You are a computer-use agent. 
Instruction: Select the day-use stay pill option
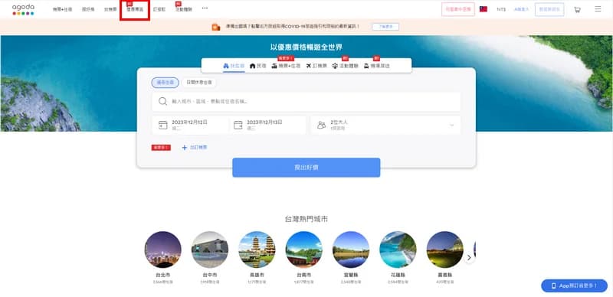tap(199, 83)
